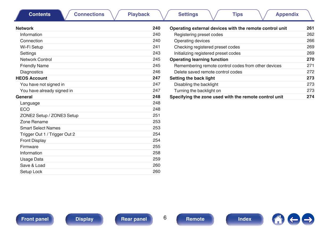Go to previous page with left arrow
Viewport: 330px width, 232px height.
[x=294, y=220]
